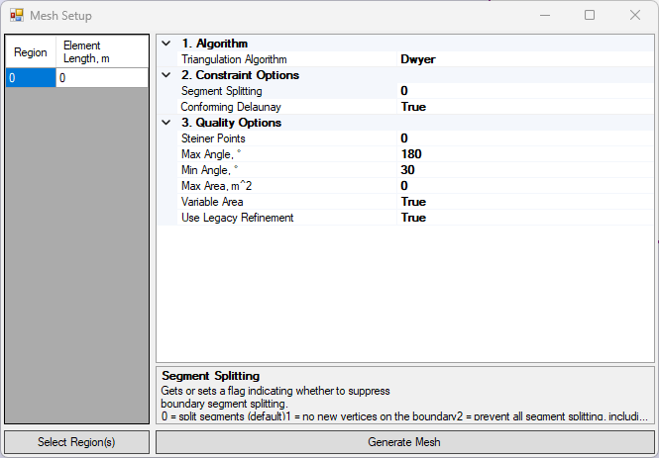Image resolution: width=659 pixels, height=458 pixels.
Task: Select the Conforming Delaunay True value
Action: click(525, 107)
